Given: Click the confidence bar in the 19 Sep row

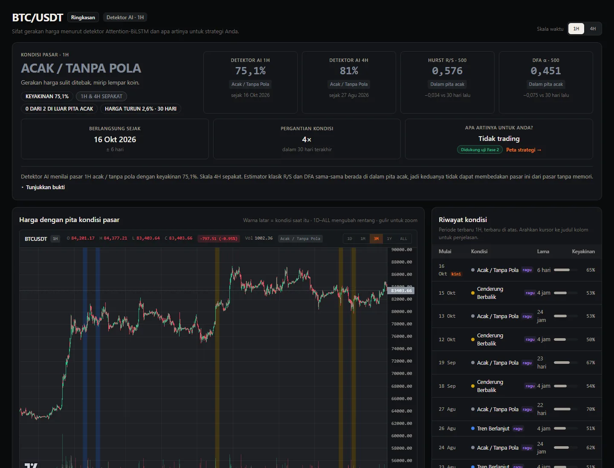Looking at the screenshot, I should pyautogui.click(x=566, y=363).
